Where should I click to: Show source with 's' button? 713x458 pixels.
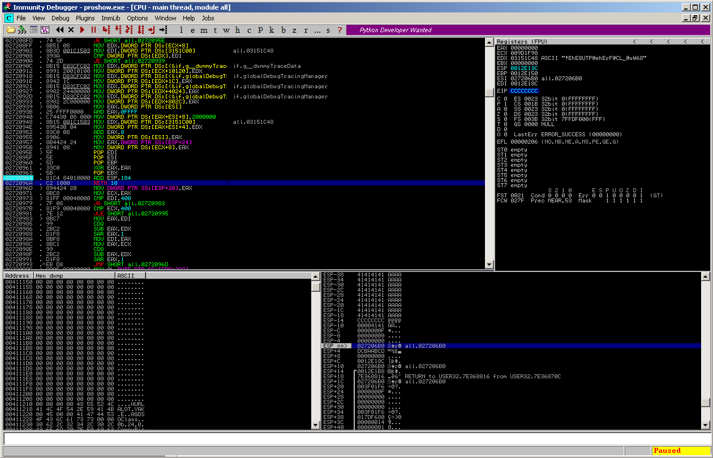(328, 30)
